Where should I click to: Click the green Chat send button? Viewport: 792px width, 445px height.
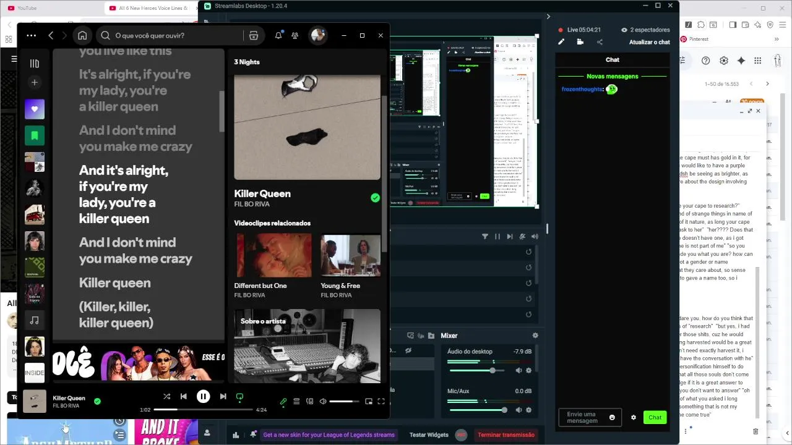[655, 417]
